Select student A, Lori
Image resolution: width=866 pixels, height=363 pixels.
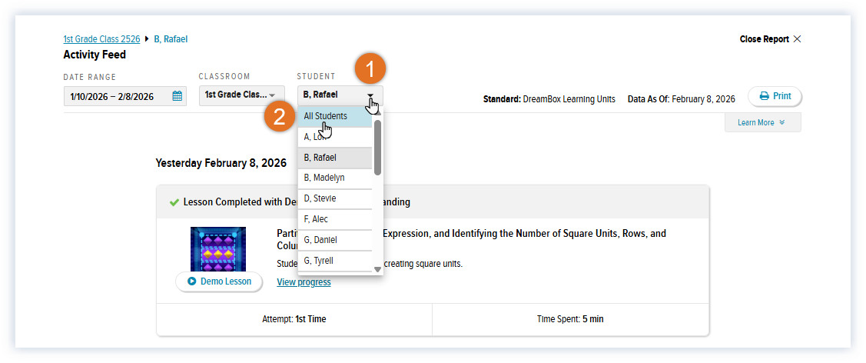point(335,137)
